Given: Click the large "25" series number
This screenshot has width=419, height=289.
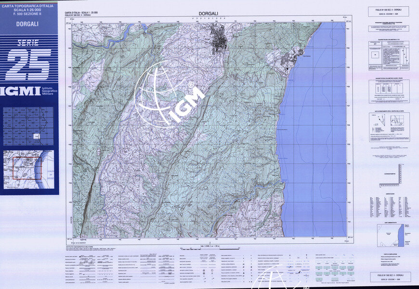Looking at the screenshot, I should pyautogui.click(x=29, y=64).
